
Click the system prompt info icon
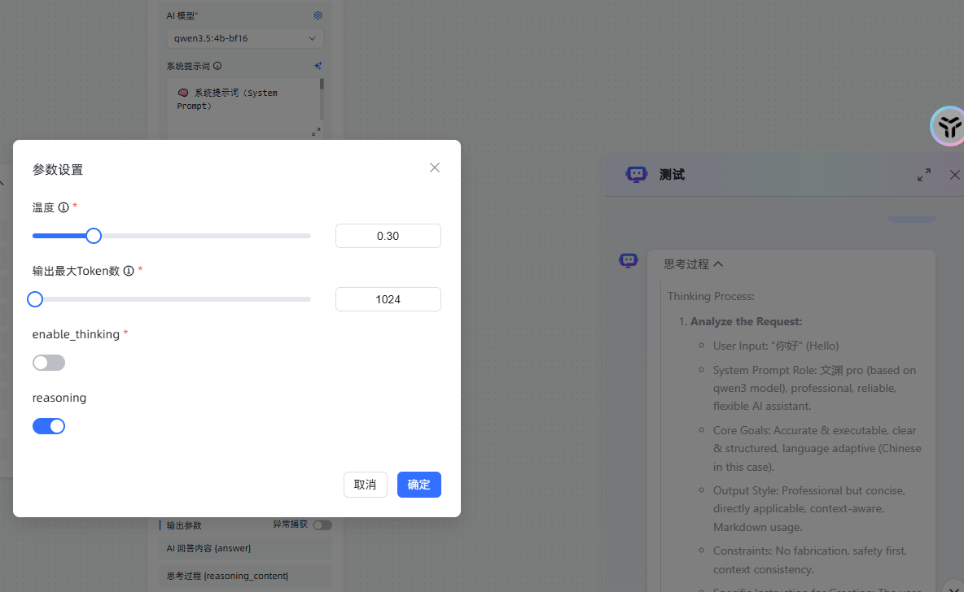tap(217, 66)
